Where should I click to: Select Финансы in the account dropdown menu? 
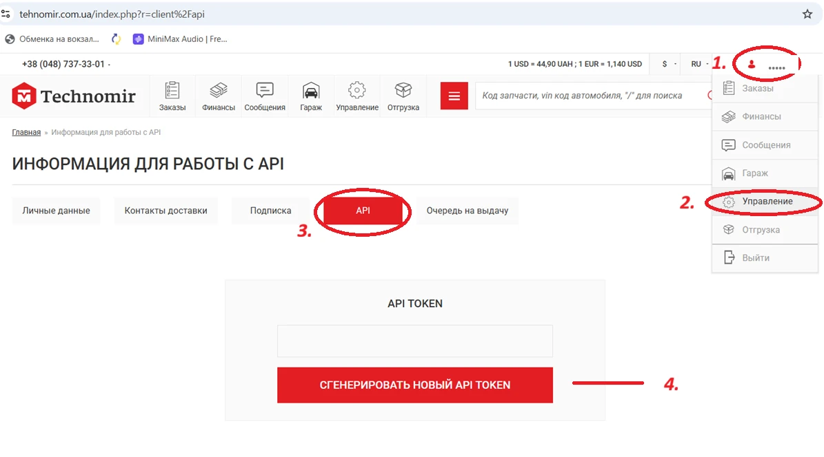coord(765,116)
